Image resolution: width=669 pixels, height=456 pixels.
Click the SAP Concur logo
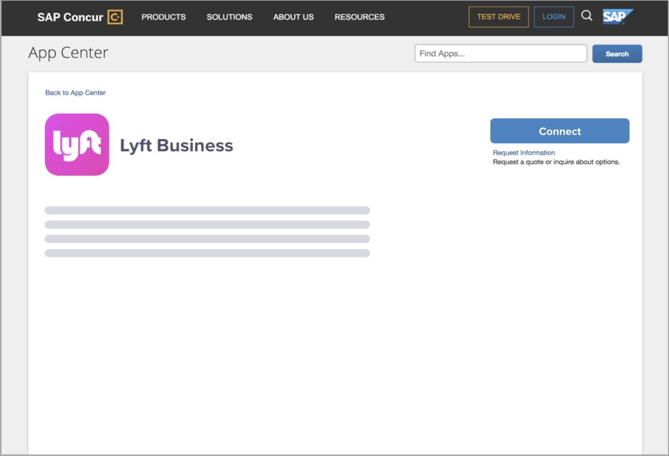(80, 17)
